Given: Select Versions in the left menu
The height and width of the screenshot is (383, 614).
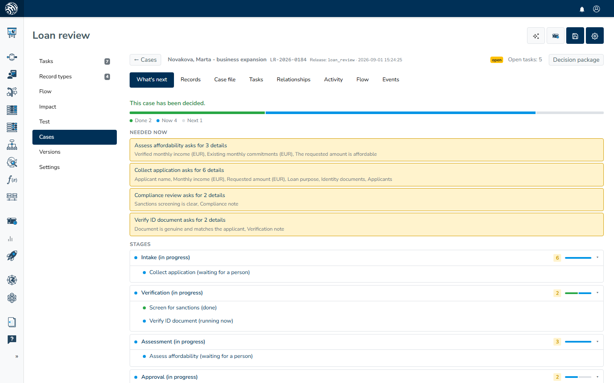Looking at the screenshot, I should point(75,152).
